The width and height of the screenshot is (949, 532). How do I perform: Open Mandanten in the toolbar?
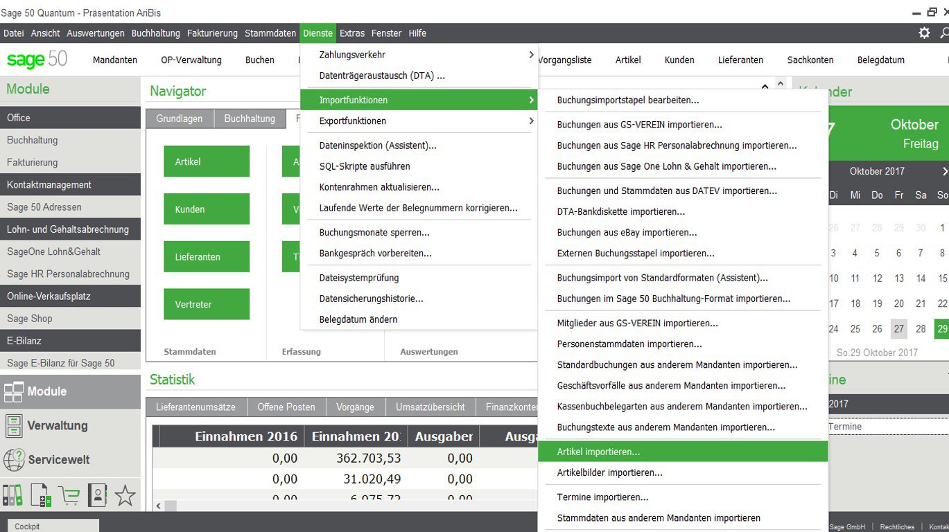pos(115,60)
